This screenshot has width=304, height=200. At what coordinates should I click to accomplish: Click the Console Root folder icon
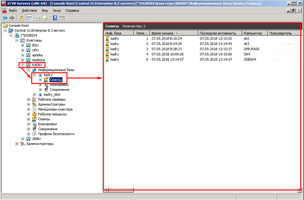pyautogui.click(x=5, y=26)
